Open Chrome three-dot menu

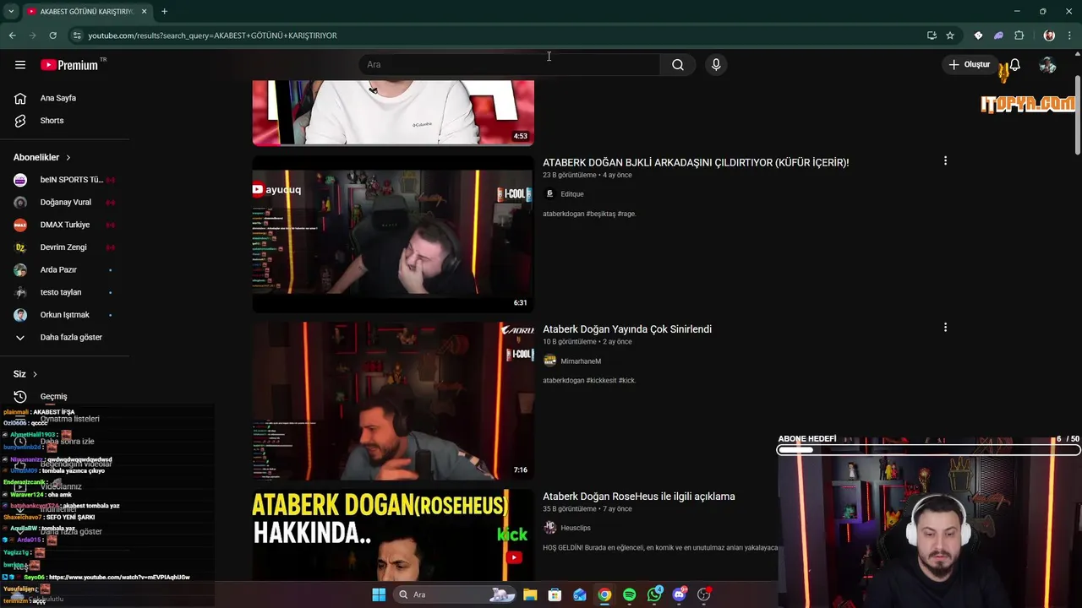pos(1069,35)
